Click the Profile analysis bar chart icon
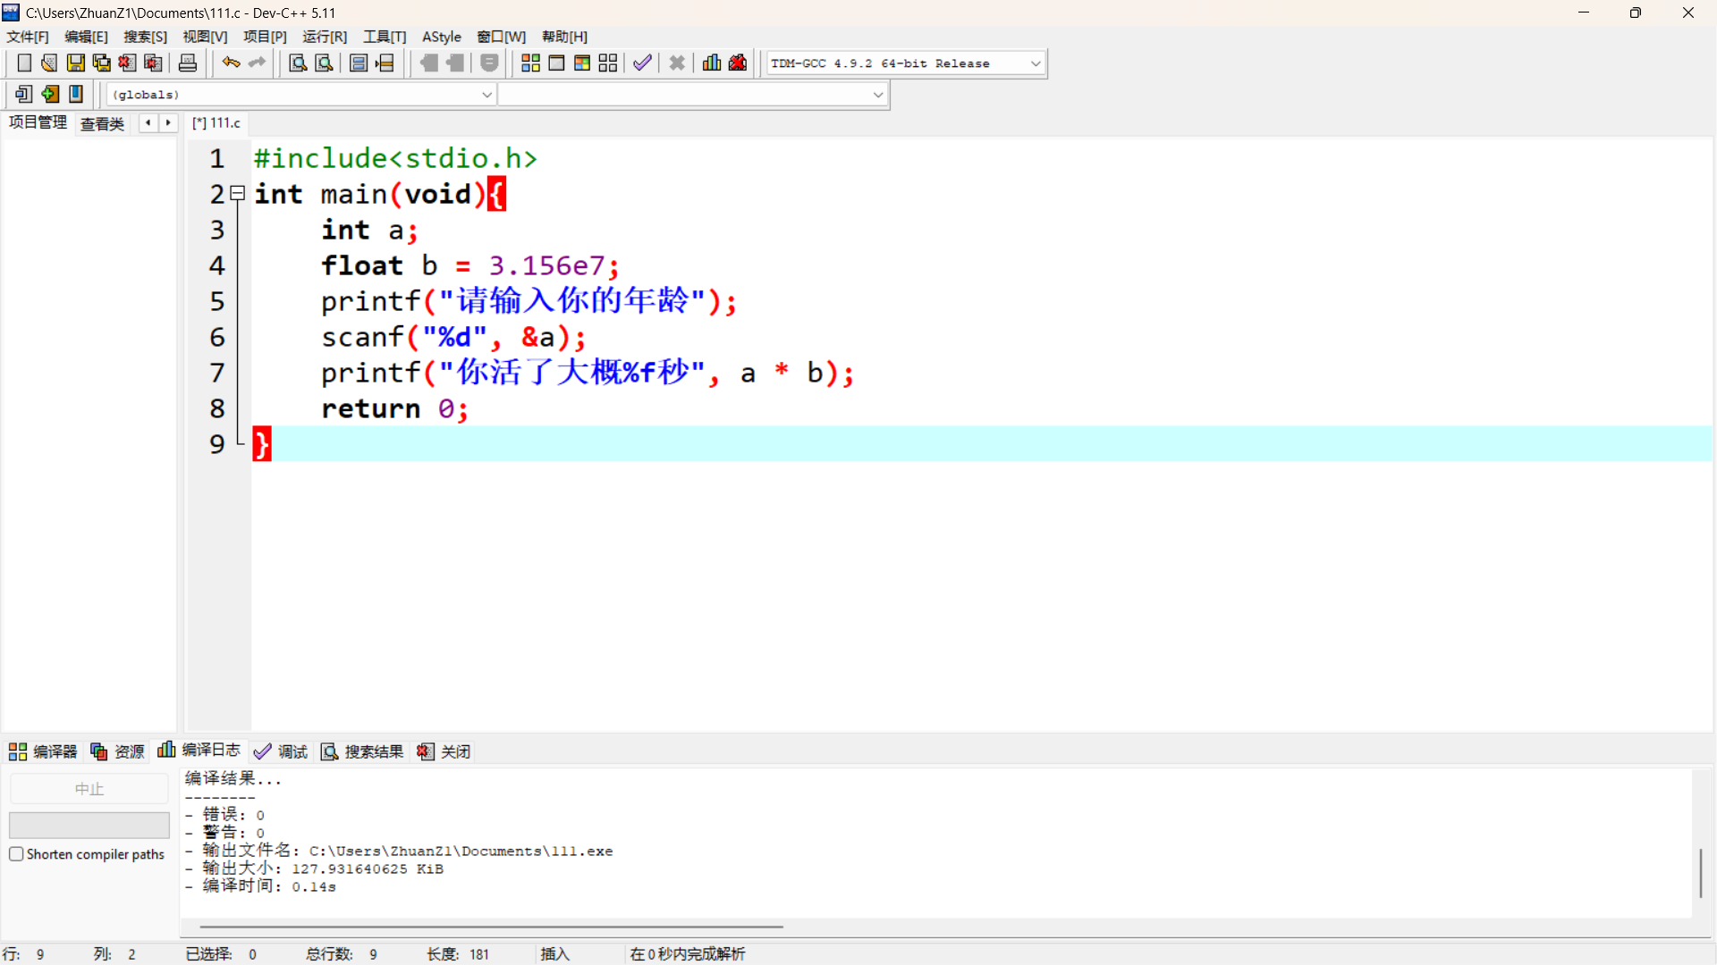The height and width of the screenshot is (965, 1717). pyautogui.click(x=712, y=63)
